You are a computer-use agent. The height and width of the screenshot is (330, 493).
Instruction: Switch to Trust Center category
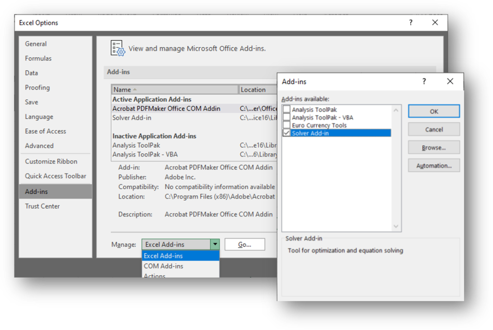click(x=42, y=206)
